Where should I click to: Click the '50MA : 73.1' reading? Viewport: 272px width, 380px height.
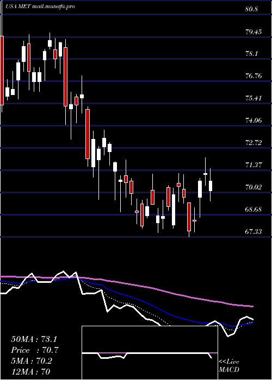(x=35, y=339)
